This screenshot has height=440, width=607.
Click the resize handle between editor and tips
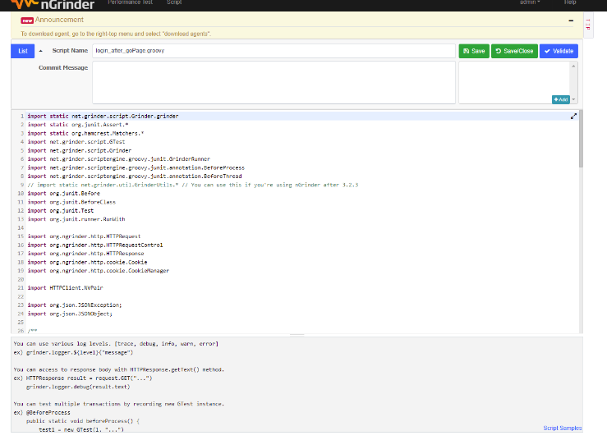(297, 335)
